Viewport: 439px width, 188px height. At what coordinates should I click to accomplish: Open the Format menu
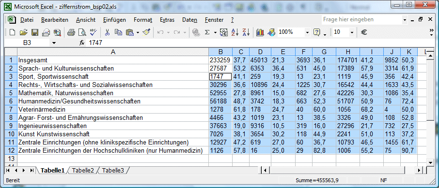pyautogui.click(x=143, y=20)
